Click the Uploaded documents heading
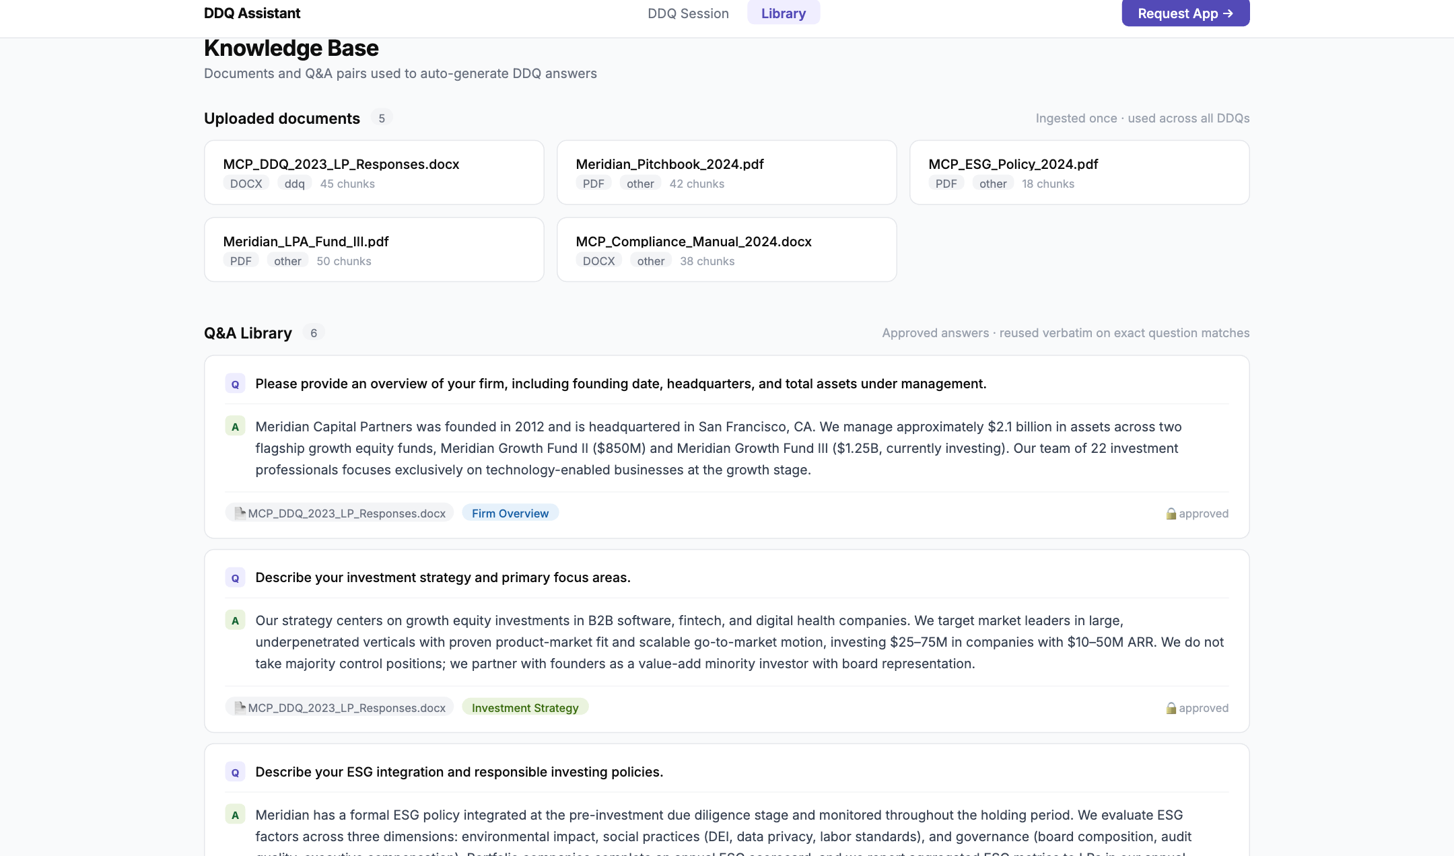 (x=282, y=118)
